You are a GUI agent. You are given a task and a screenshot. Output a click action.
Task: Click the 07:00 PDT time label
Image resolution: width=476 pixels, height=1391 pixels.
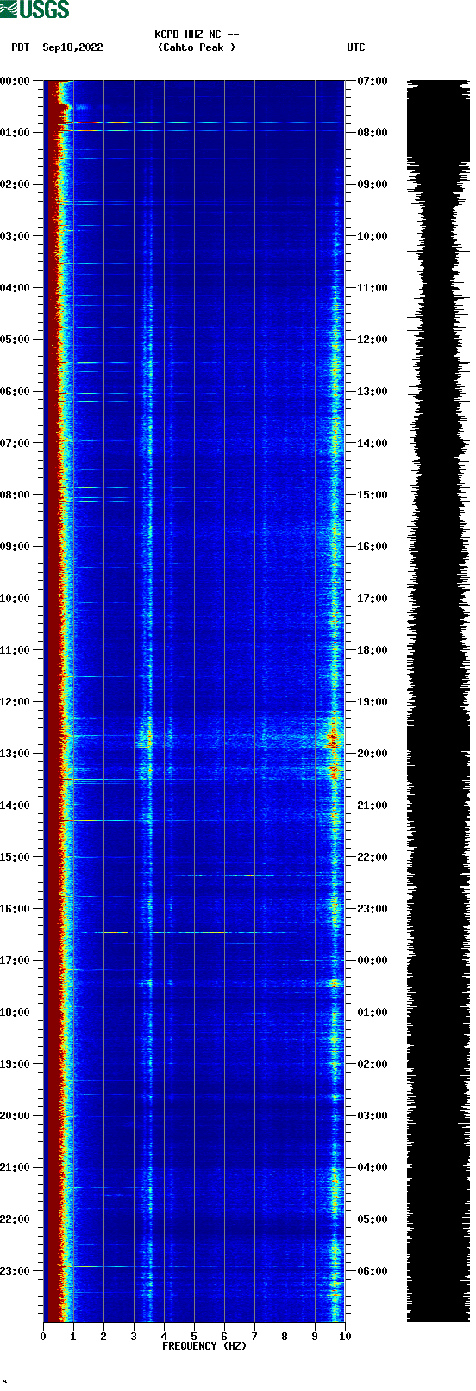15,443
